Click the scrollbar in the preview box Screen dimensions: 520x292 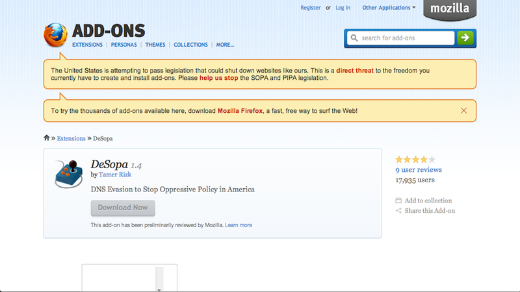click(159, 279)
